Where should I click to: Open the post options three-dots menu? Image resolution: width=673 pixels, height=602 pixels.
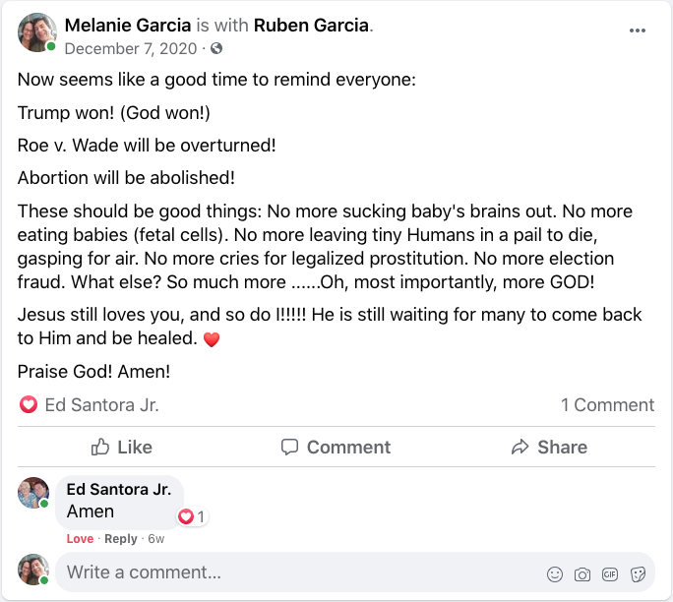pyautogui.click(x=638, y=31)
